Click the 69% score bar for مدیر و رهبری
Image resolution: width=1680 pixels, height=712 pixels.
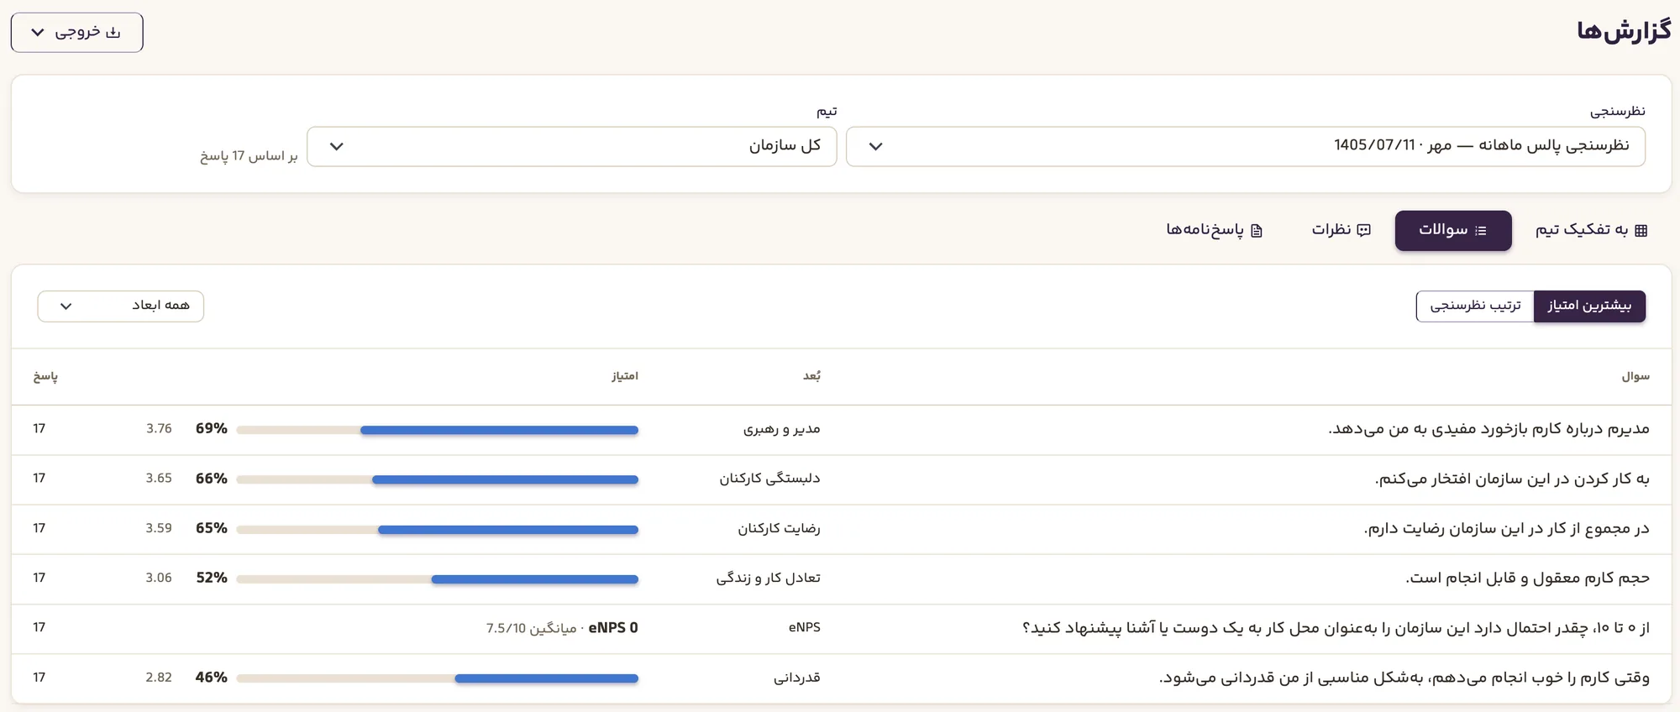[437, 430]
